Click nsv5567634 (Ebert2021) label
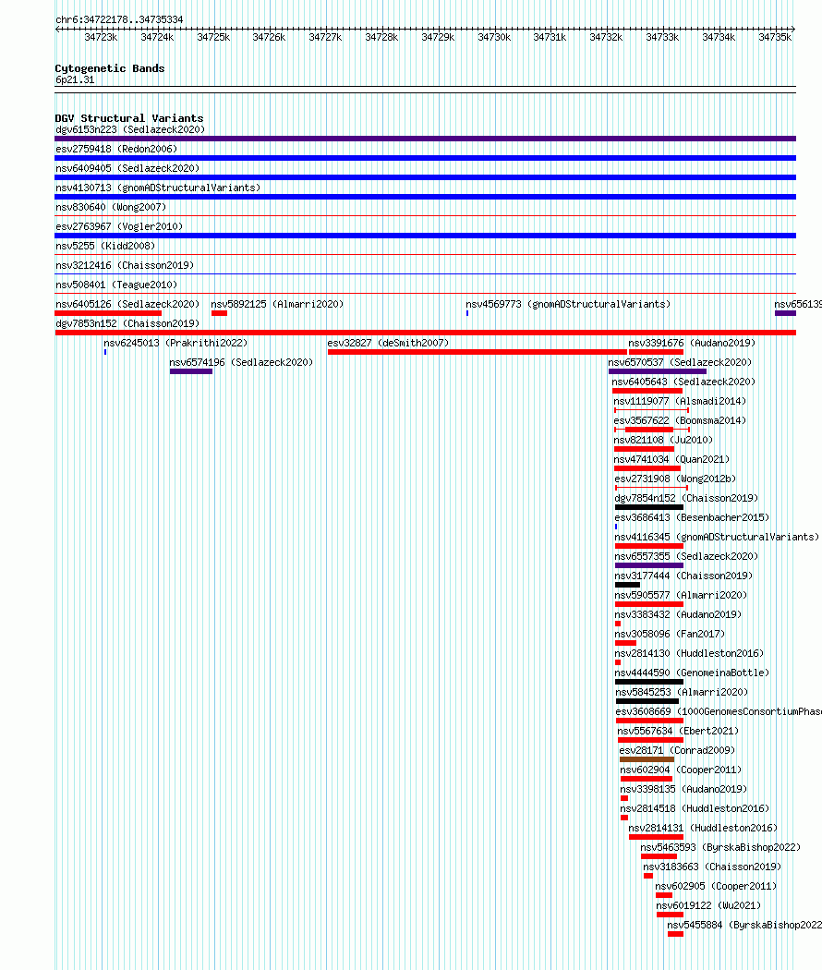 (x=679, y=732)
